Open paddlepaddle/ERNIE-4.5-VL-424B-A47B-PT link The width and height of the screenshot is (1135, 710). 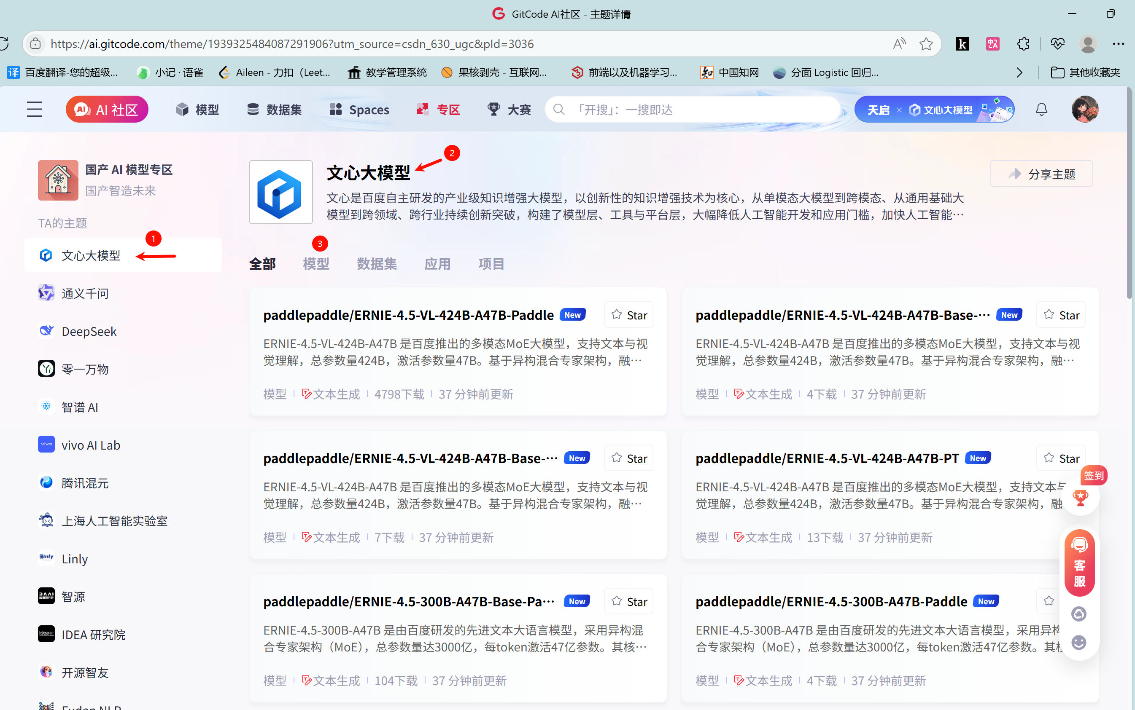click(x=827, y=458)
